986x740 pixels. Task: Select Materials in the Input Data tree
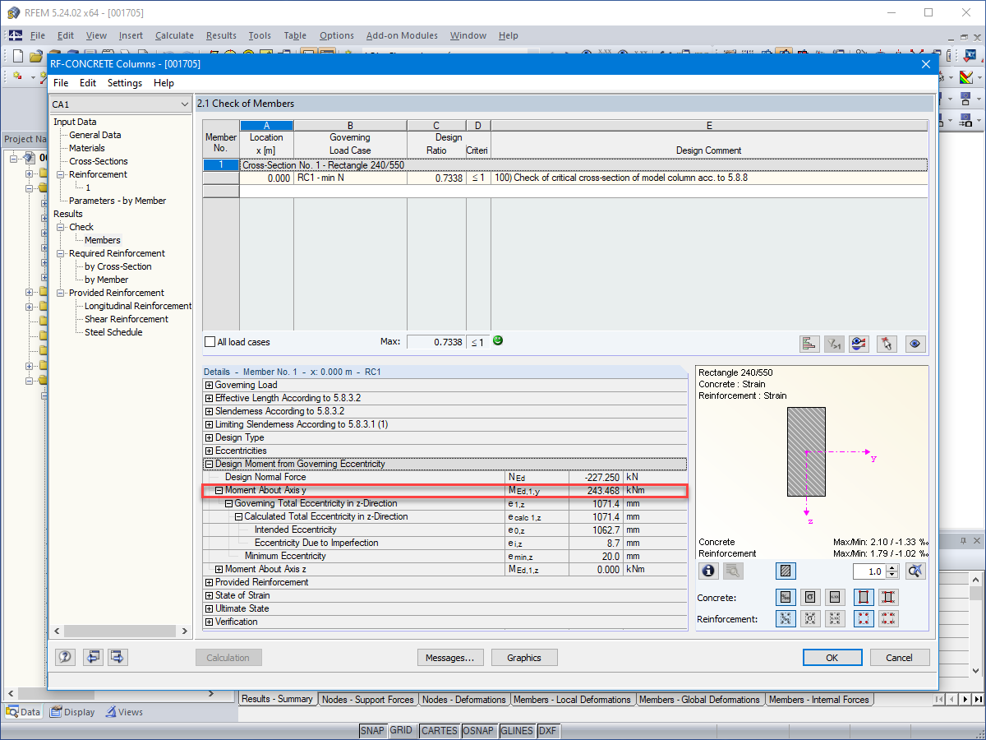(x=87, y=148)
